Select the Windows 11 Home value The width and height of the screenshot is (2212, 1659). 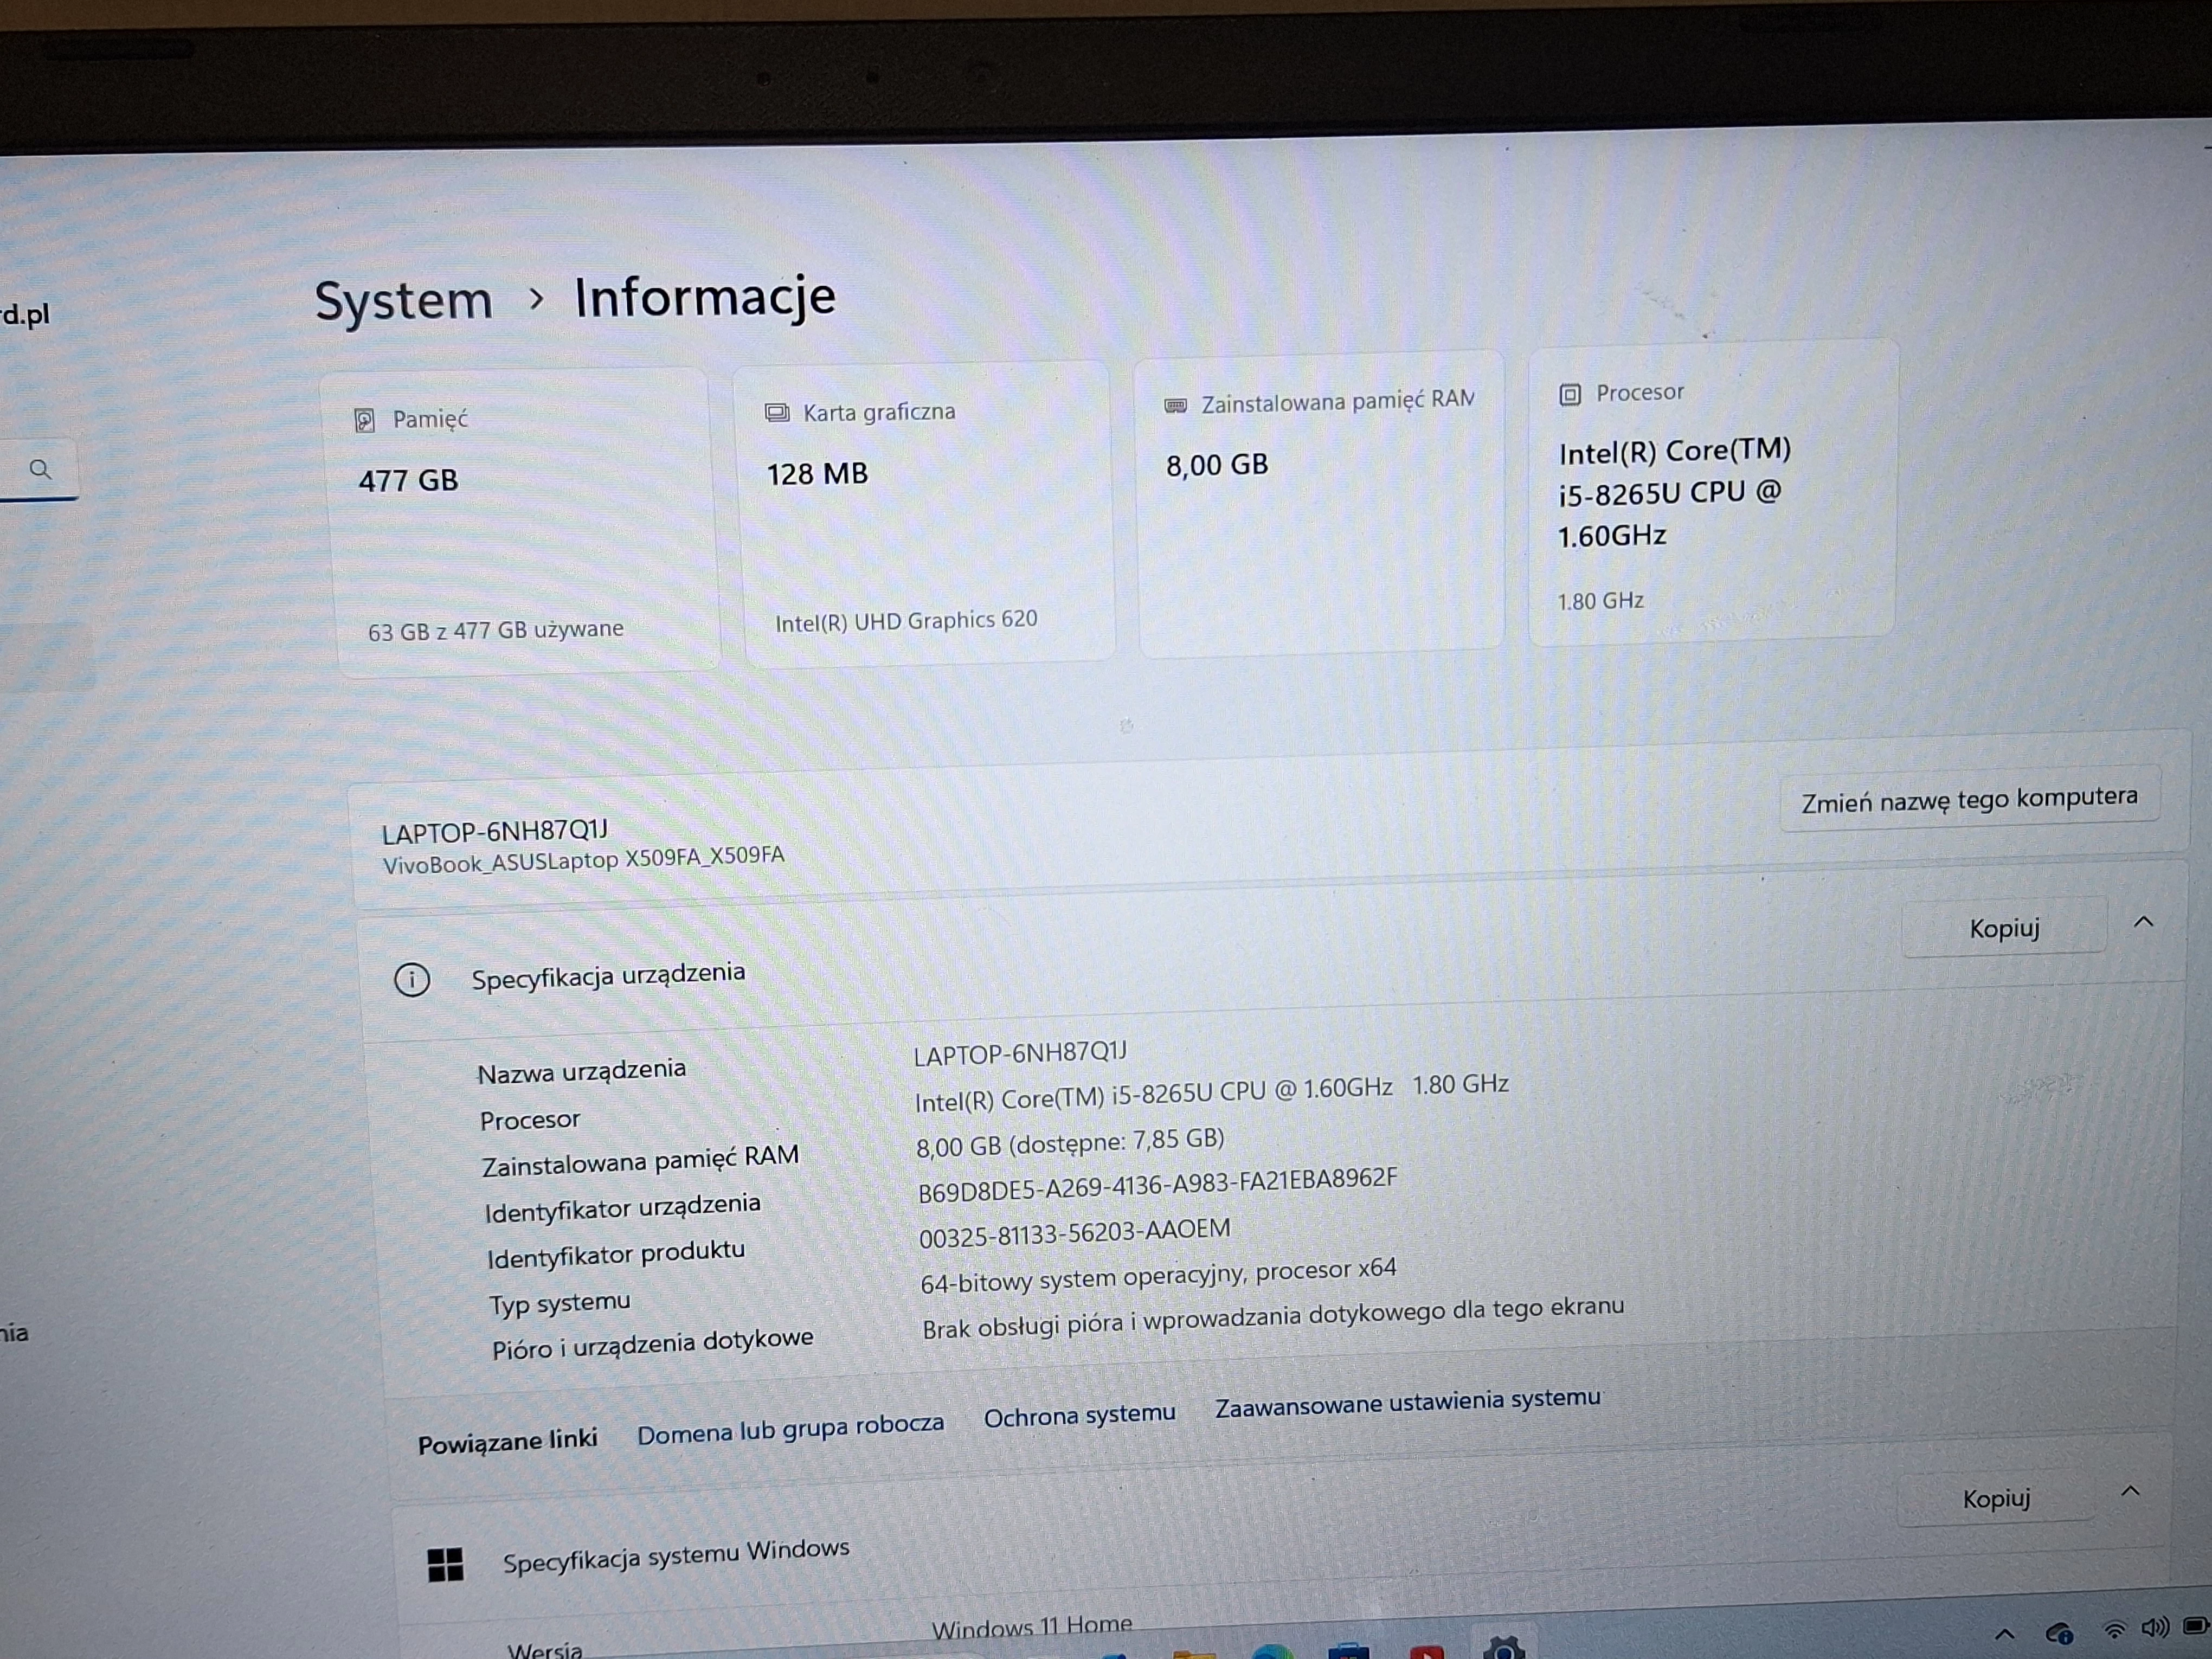pos(1032,1627)
